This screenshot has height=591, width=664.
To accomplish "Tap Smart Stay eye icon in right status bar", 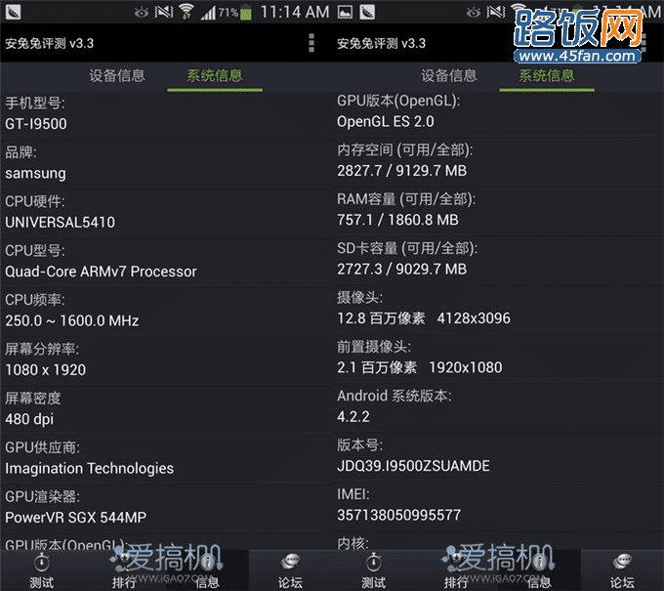I will click(x=474, y=13).
